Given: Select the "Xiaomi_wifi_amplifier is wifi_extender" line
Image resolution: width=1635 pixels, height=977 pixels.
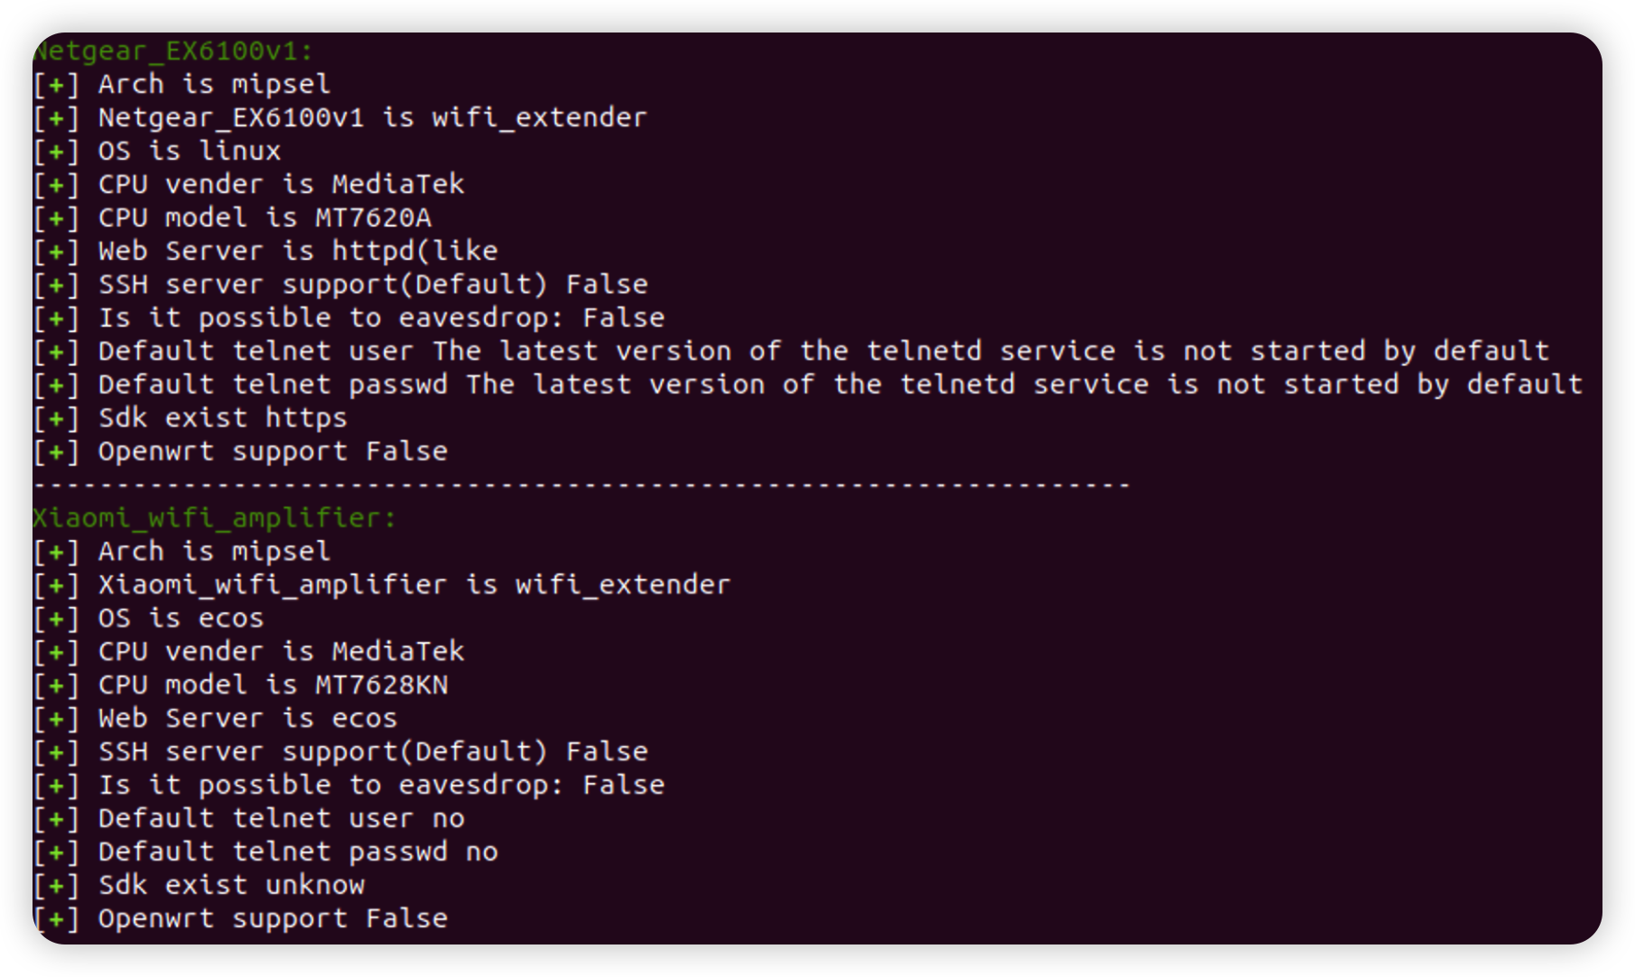Looking at the screenshot, I should coord(414,585).
